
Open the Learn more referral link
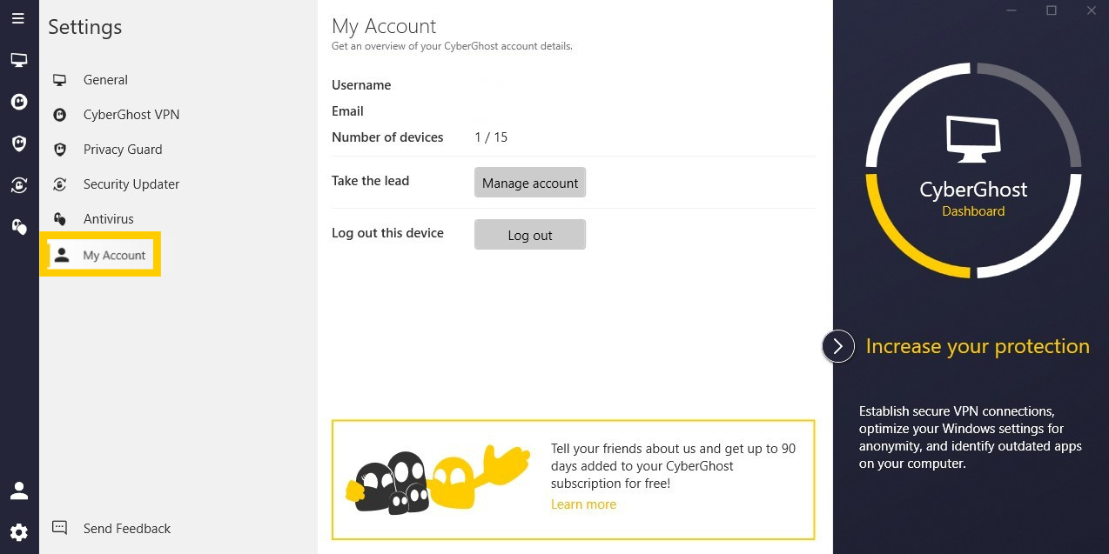tap(583, 504)
